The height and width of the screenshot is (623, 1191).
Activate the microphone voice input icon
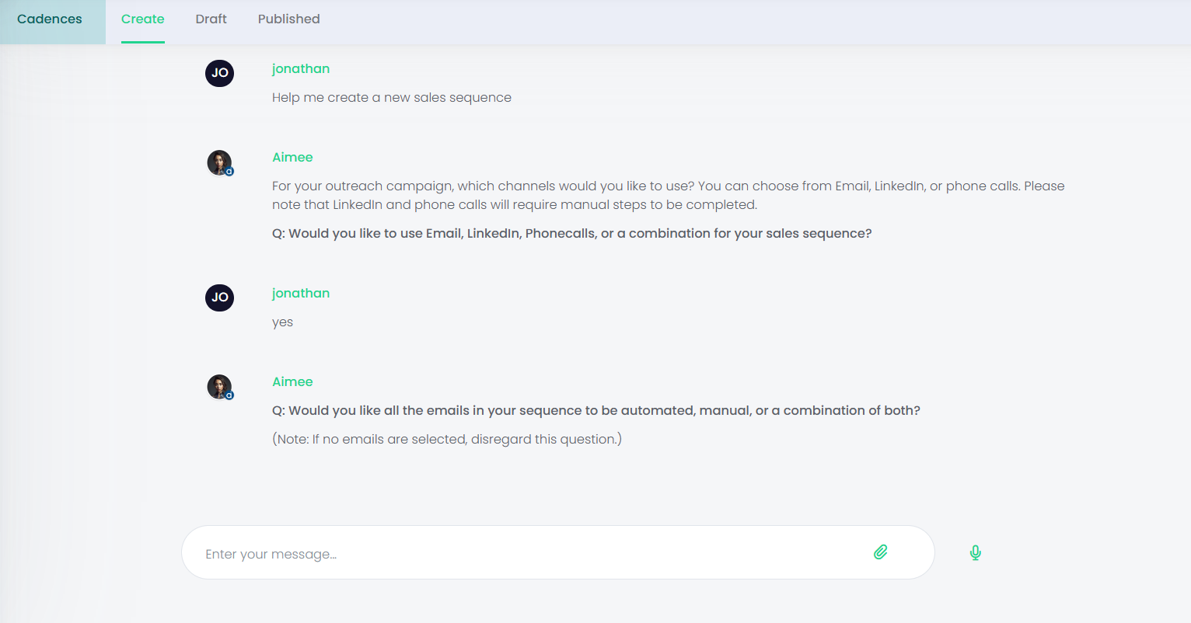975,552
